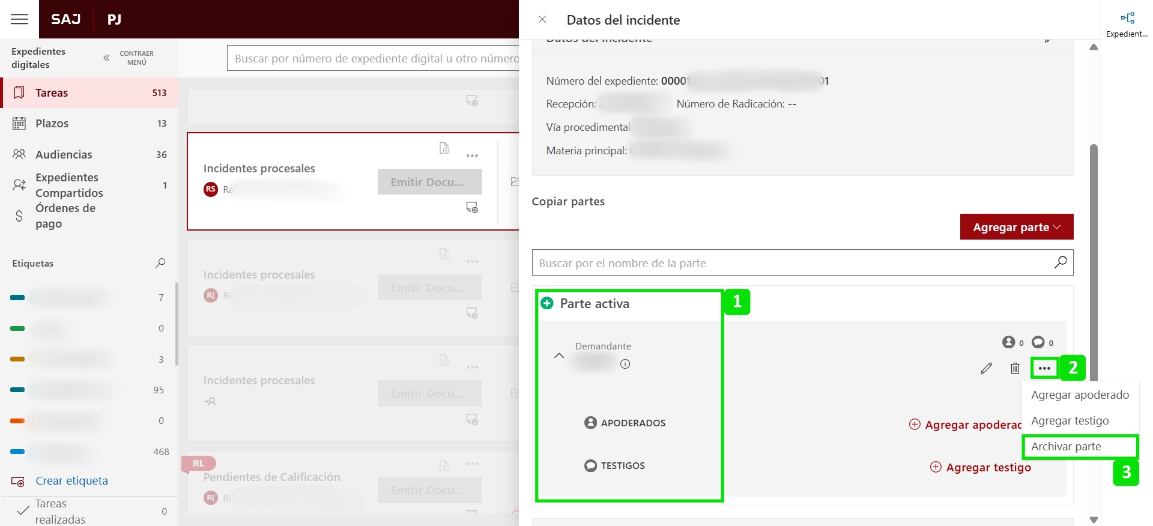Viewport: 1153px width, 526px height.
Task: Open the three-dot options for Demandante
Action: pos(1044,368)
